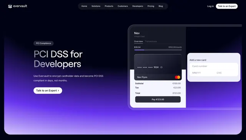Switch to the Transactions tab
246x140 pixels.
pos(151,41)
